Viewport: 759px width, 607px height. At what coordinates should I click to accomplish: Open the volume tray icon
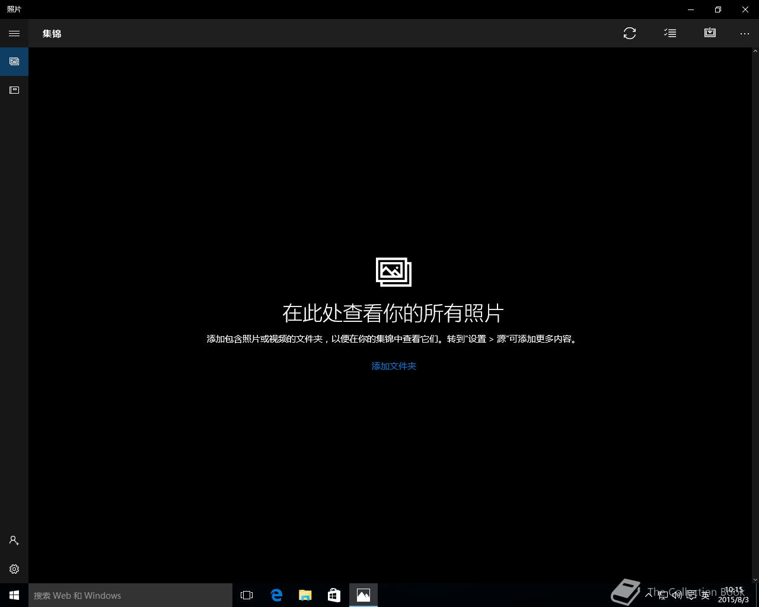tap(677, 595)
